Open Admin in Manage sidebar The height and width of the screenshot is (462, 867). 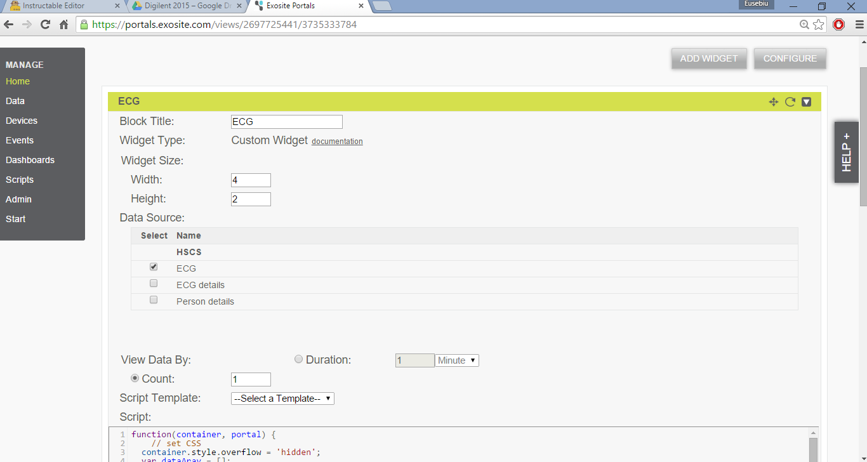pos(18,199)
